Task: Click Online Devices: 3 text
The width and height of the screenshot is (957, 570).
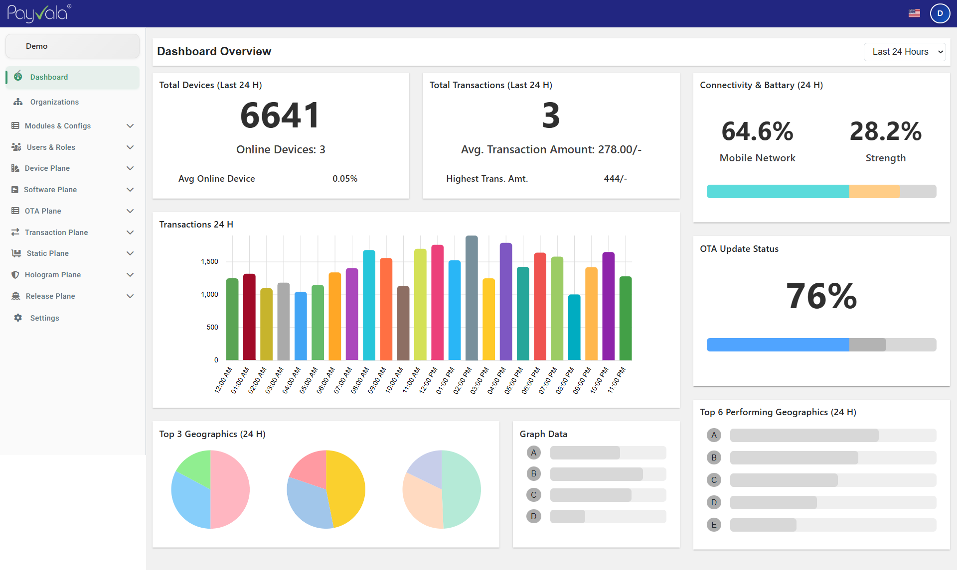Action: [281, 149]
